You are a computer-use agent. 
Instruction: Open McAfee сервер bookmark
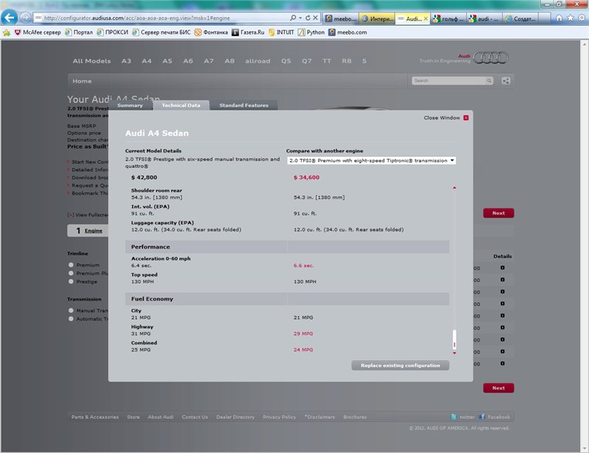(38, 32)
